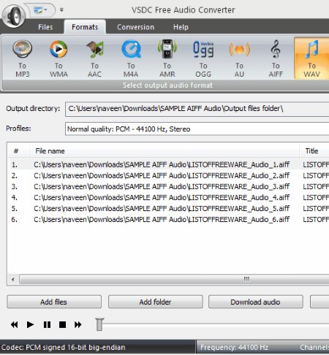This screenshot has height=355, width=329.
Task: Play the selected audio file
Action: pos(30,325)
